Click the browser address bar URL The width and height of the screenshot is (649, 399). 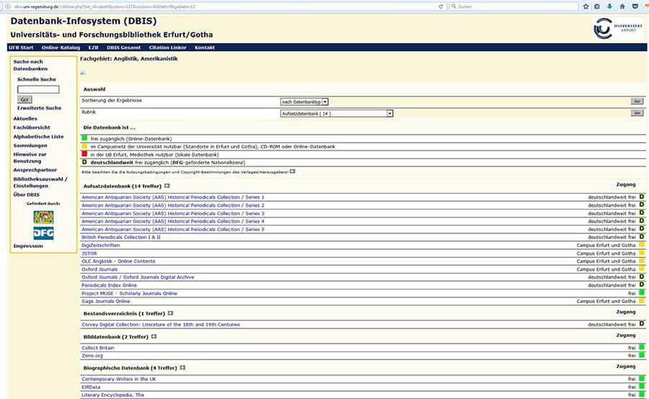click(x=105, y=6)
